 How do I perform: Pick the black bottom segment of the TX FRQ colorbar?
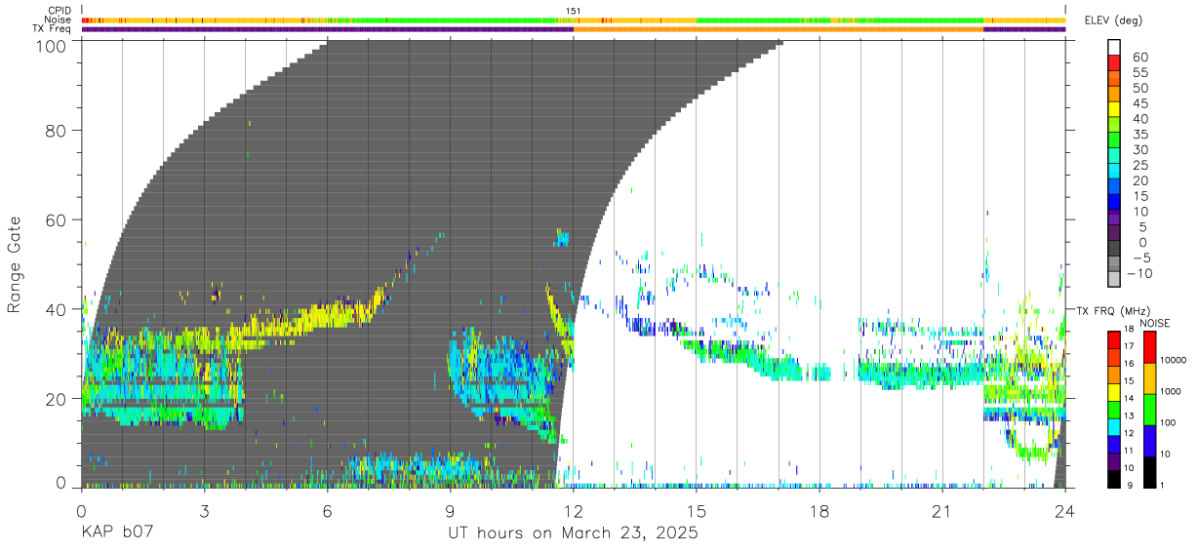click(1115, 477)
